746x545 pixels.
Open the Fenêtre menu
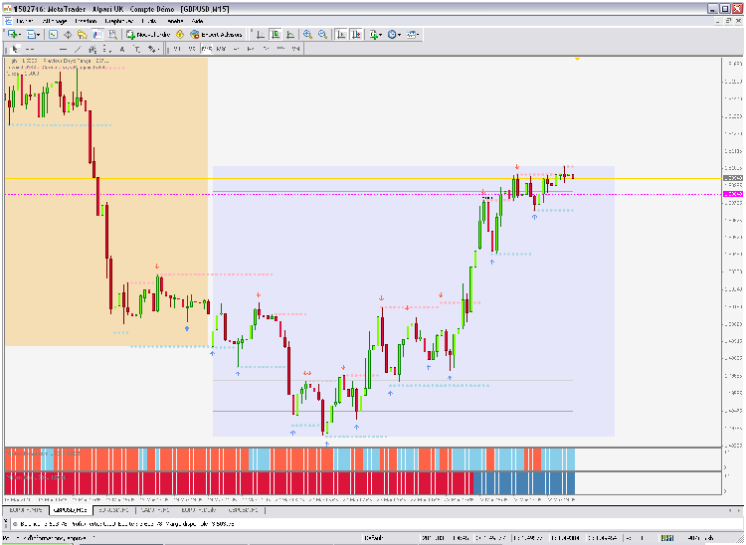click(x=175, y=21)
